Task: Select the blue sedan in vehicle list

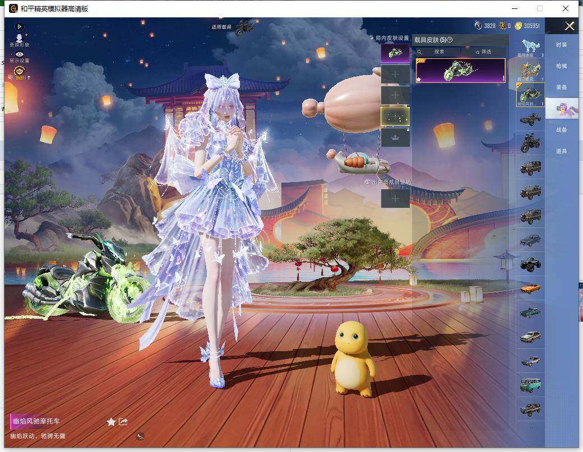Action: [x=530, y=240]
